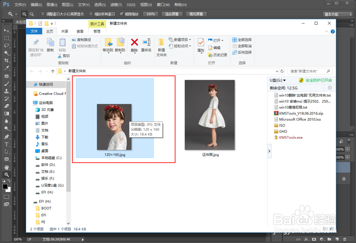The height and width of the screenshot is (243, 356).
Task: Select the Move tool in Photoshop toolbar
Action: click(x=6, y=31)
